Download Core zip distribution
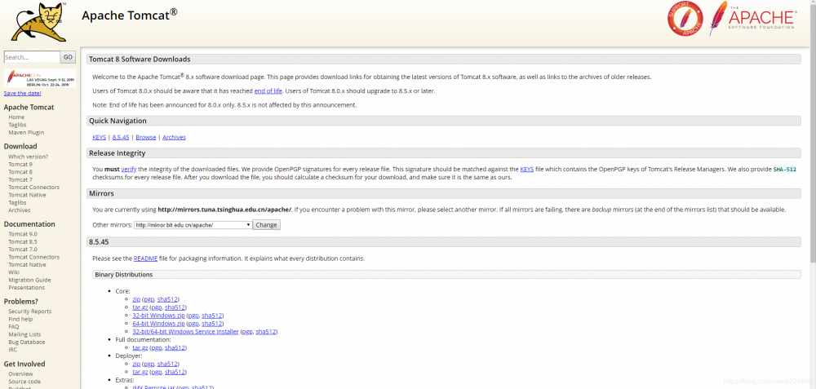The image size is (816, 389). click(136, 299)
